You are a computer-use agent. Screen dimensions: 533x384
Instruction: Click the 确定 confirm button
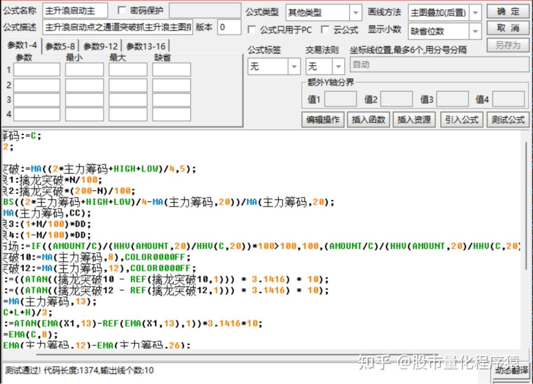click(x=508, y=12)
